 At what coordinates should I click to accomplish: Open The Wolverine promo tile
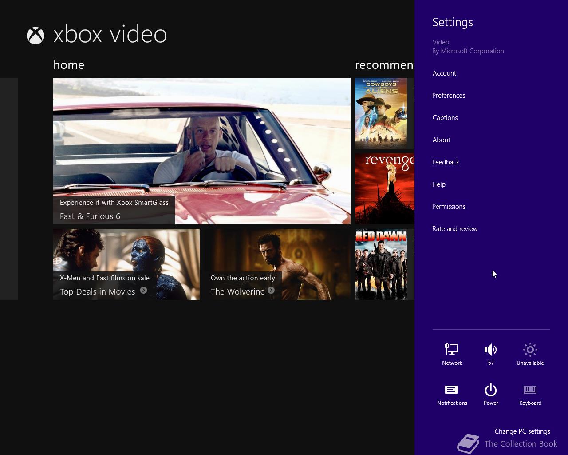coord(277,264)
